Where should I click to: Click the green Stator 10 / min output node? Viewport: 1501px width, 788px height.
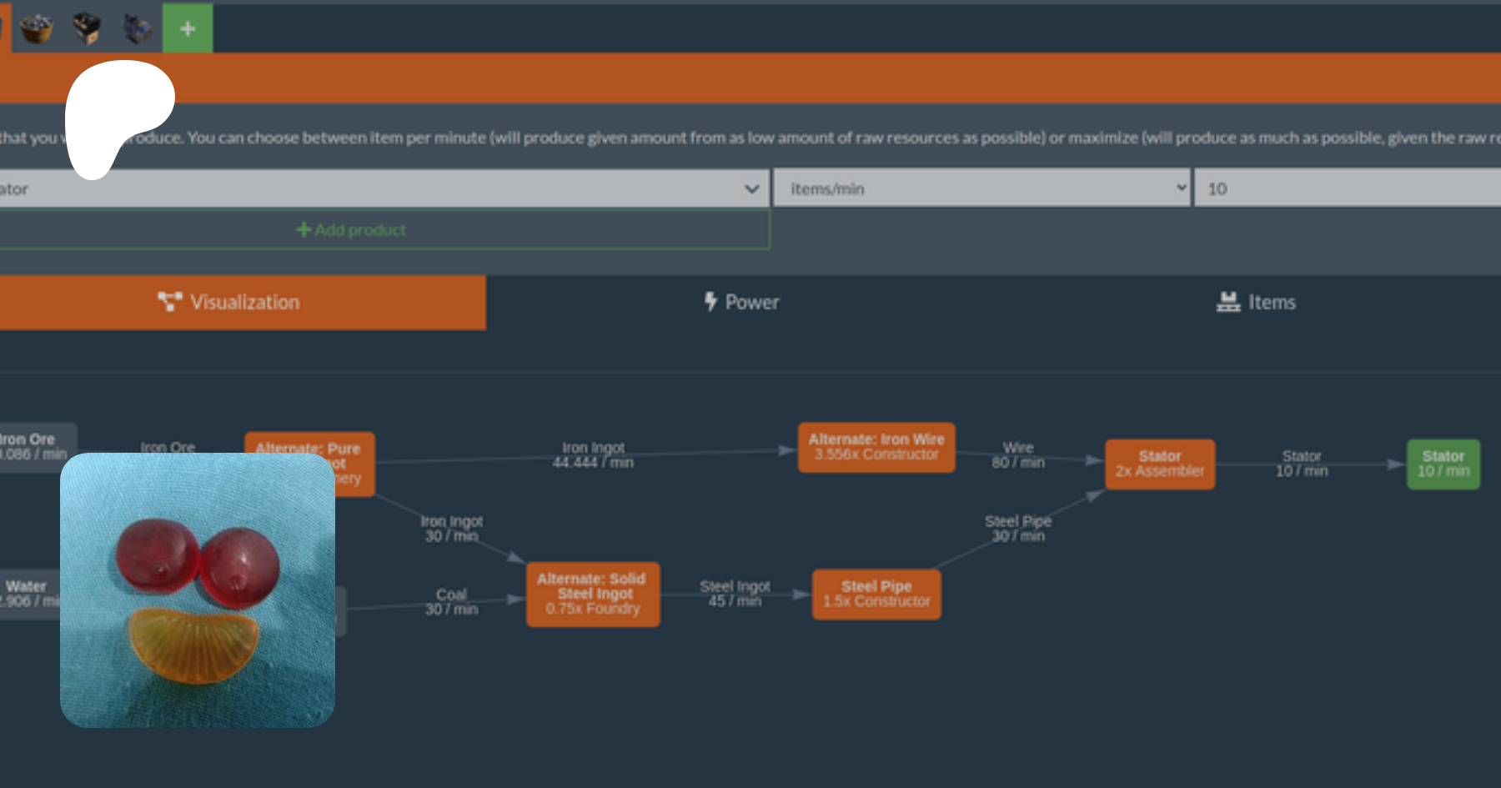click(1443, 464)
